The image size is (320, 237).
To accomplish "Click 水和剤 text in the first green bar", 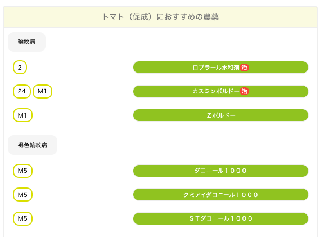I will click(231, 68).
